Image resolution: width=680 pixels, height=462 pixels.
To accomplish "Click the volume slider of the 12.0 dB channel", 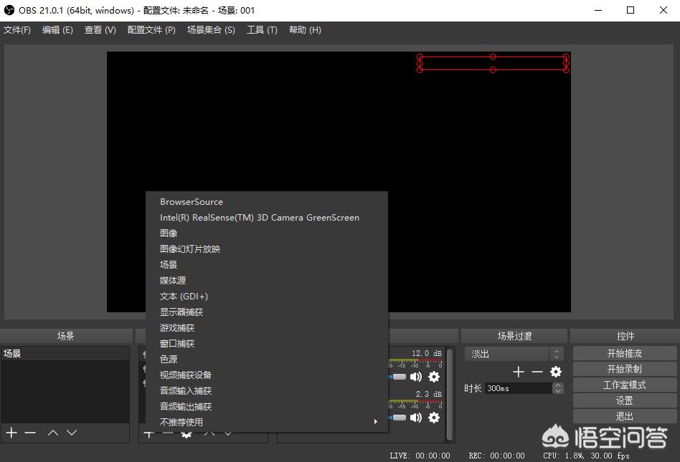I will [x=397, y=377].
